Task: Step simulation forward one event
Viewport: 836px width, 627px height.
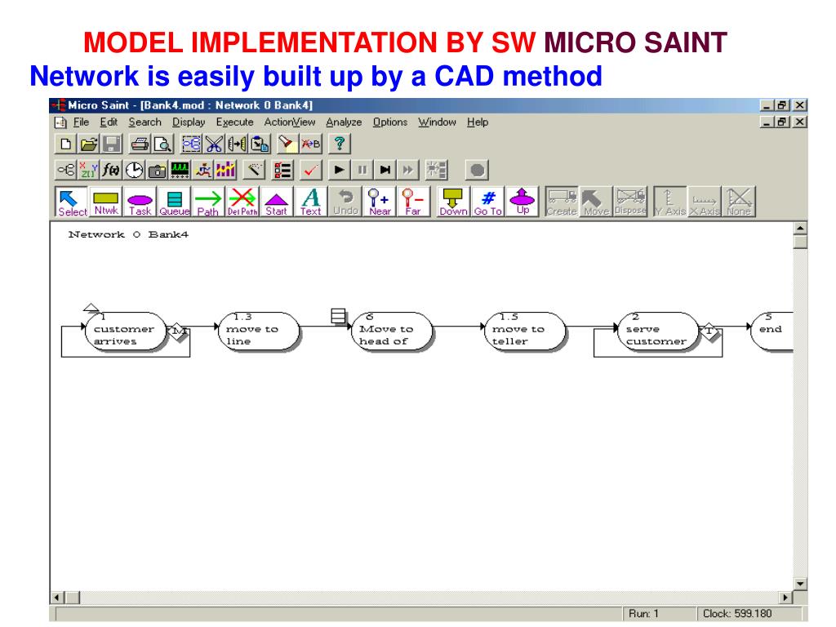Action: click(x=385, y=170)
